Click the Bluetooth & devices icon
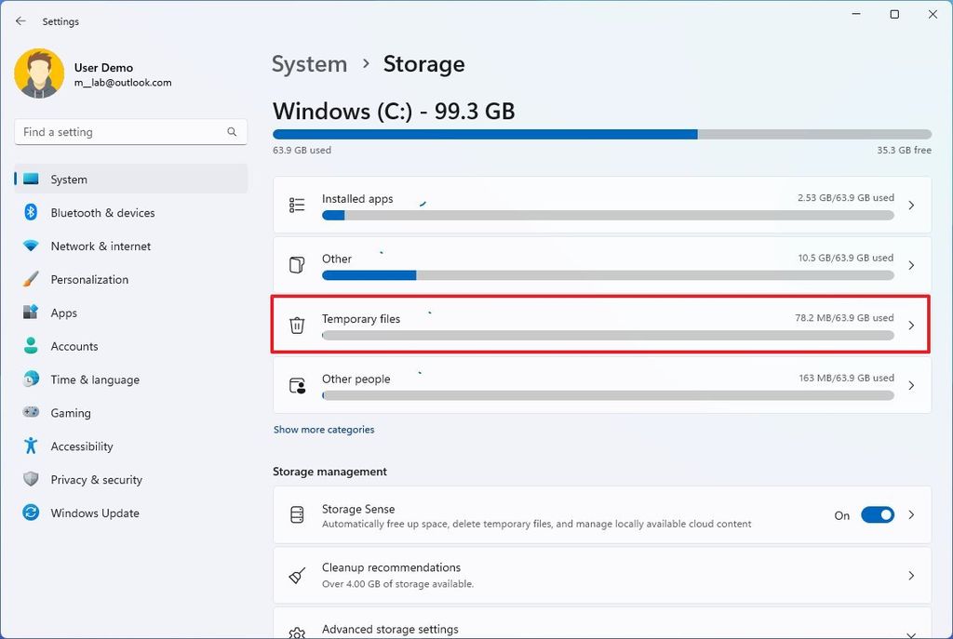Image resolution: width=953 pixels, height=639 pixels. coord(29,212)
